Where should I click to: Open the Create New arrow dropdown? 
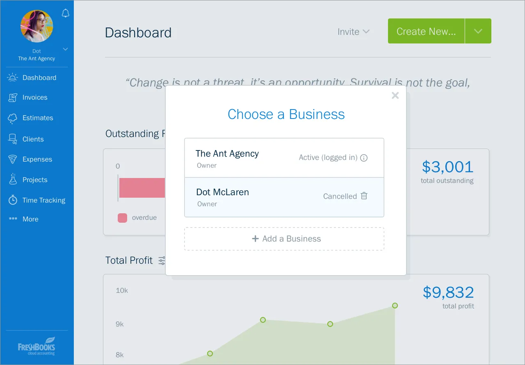coord(478,31)
